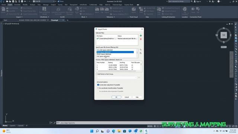This screenshot has width=238, height=134.
Task: Open the point group combo box
Action: pyautogui.click(x=117, y=77)
